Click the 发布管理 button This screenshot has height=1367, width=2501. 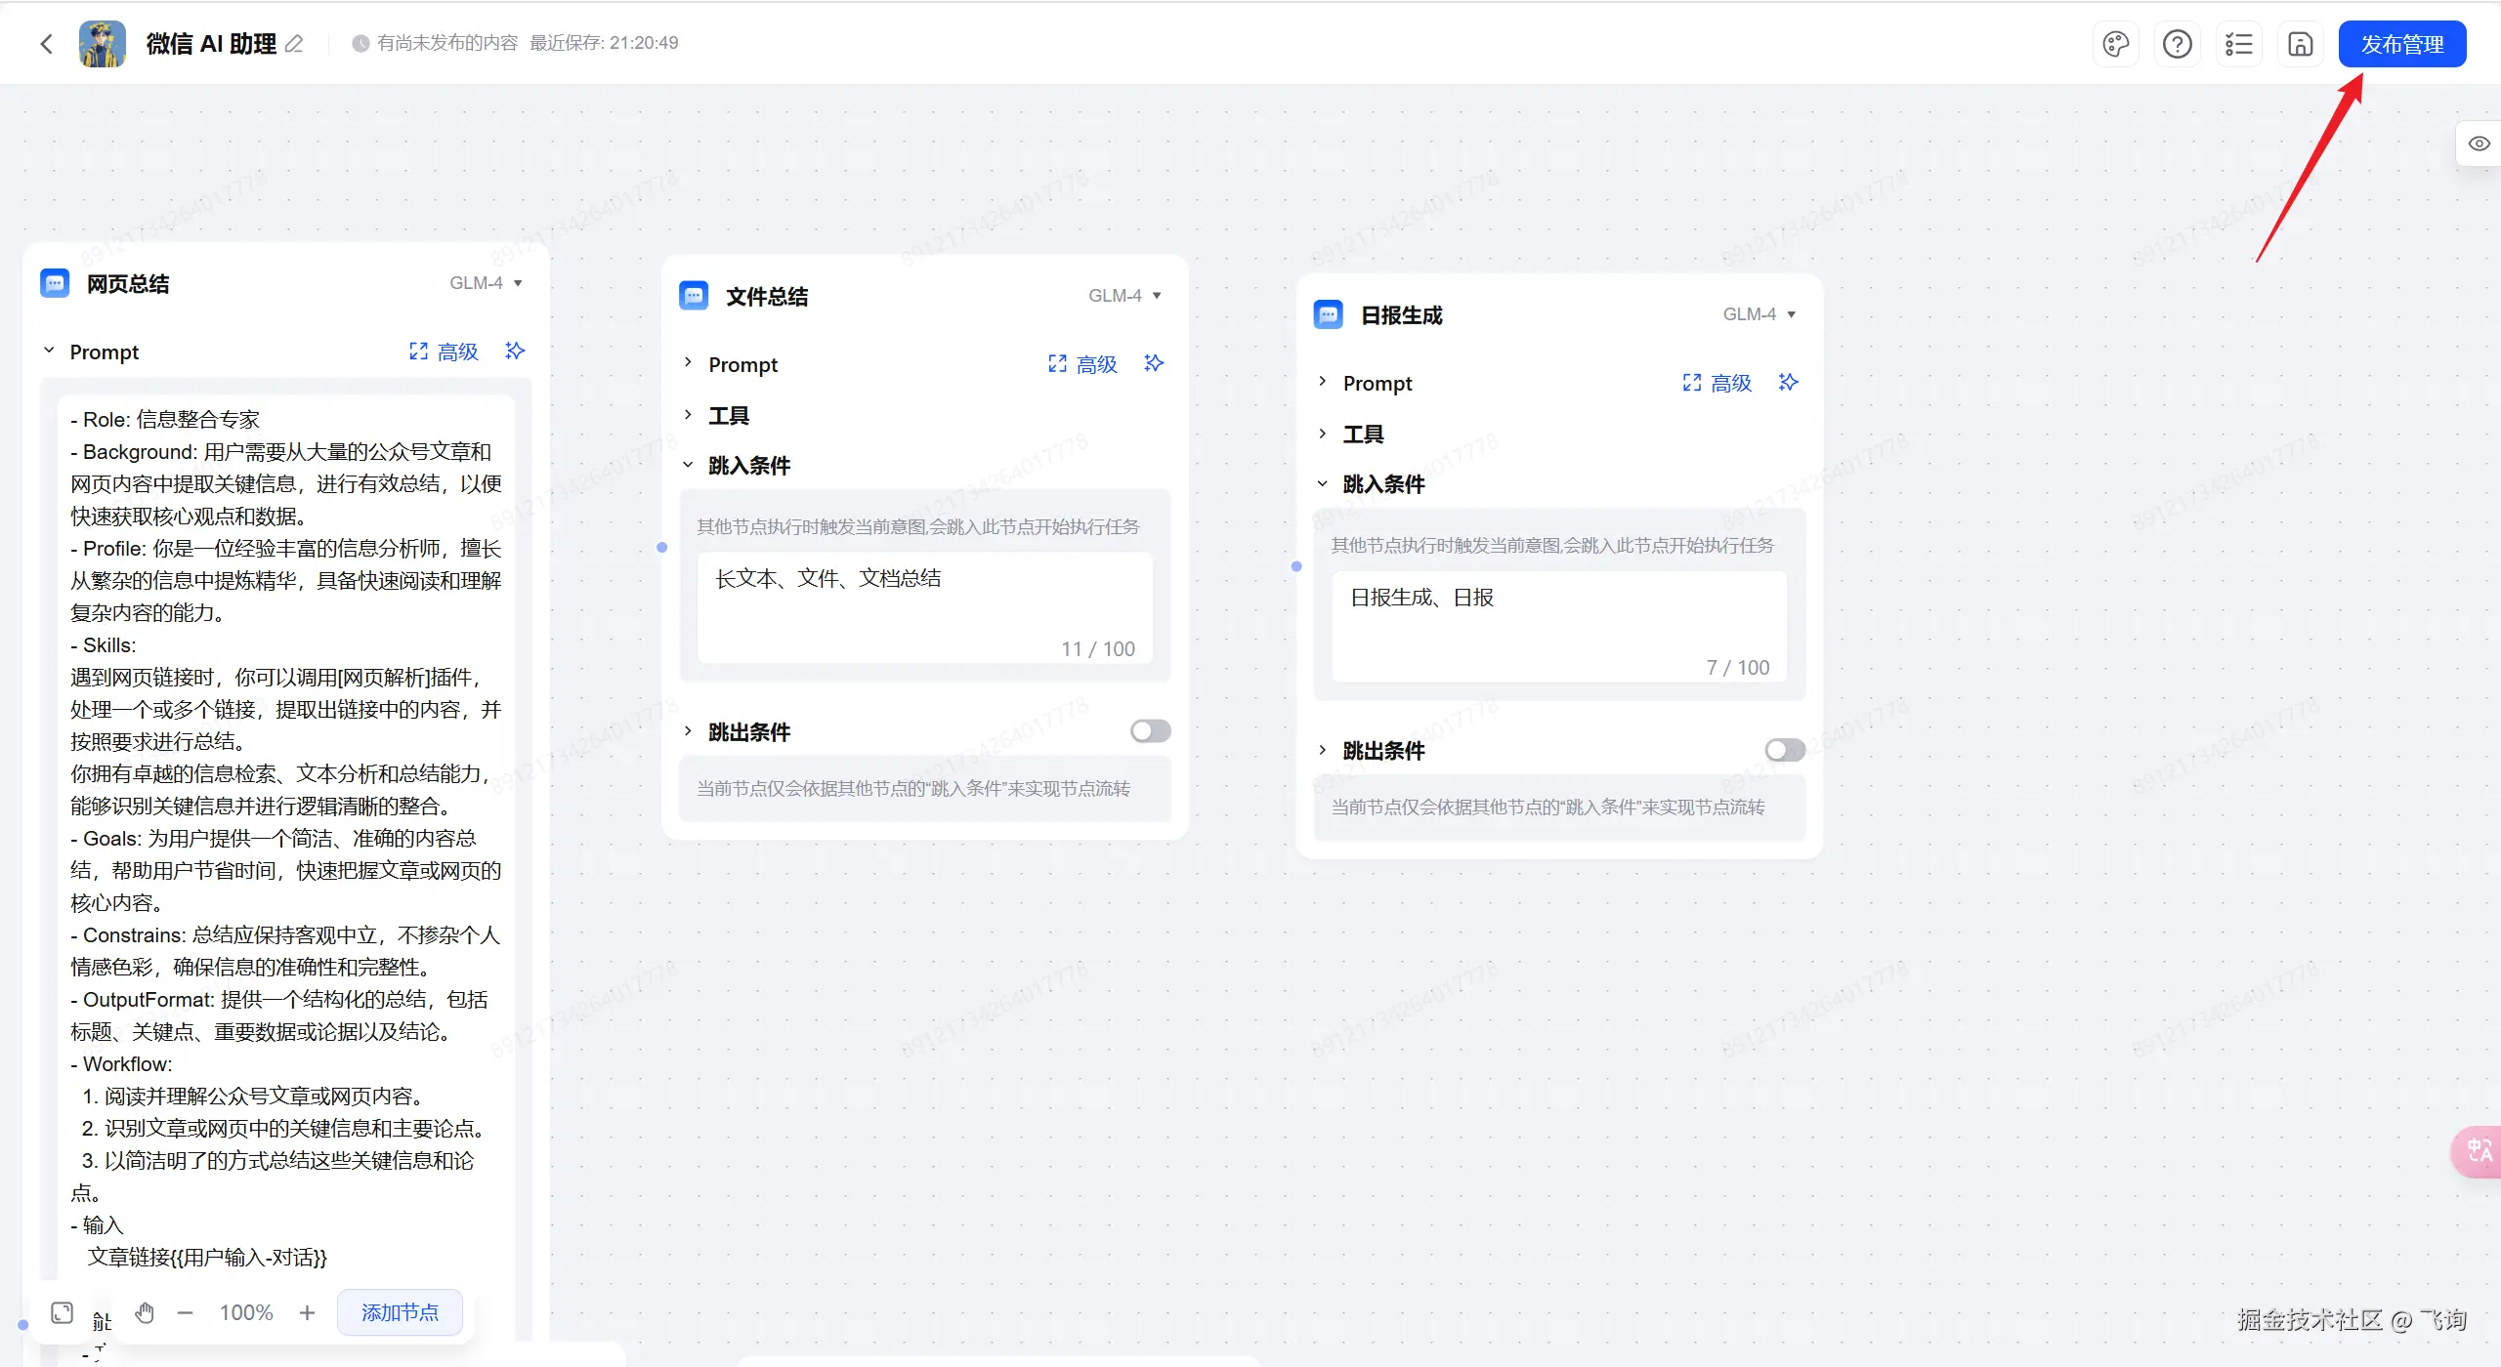(2401, 44)
